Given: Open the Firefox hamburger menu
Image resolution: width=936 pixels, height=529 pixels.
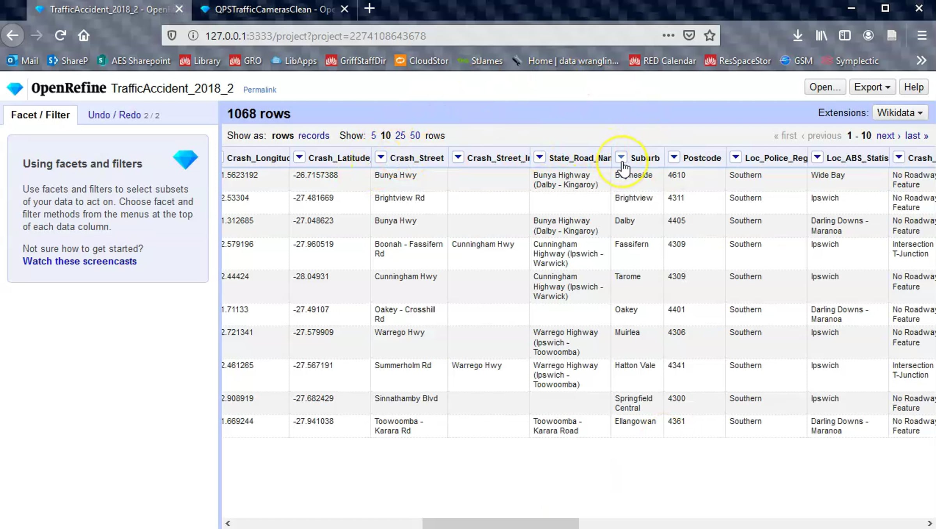Looking at the screenshot, I should [x=922, y=36].
